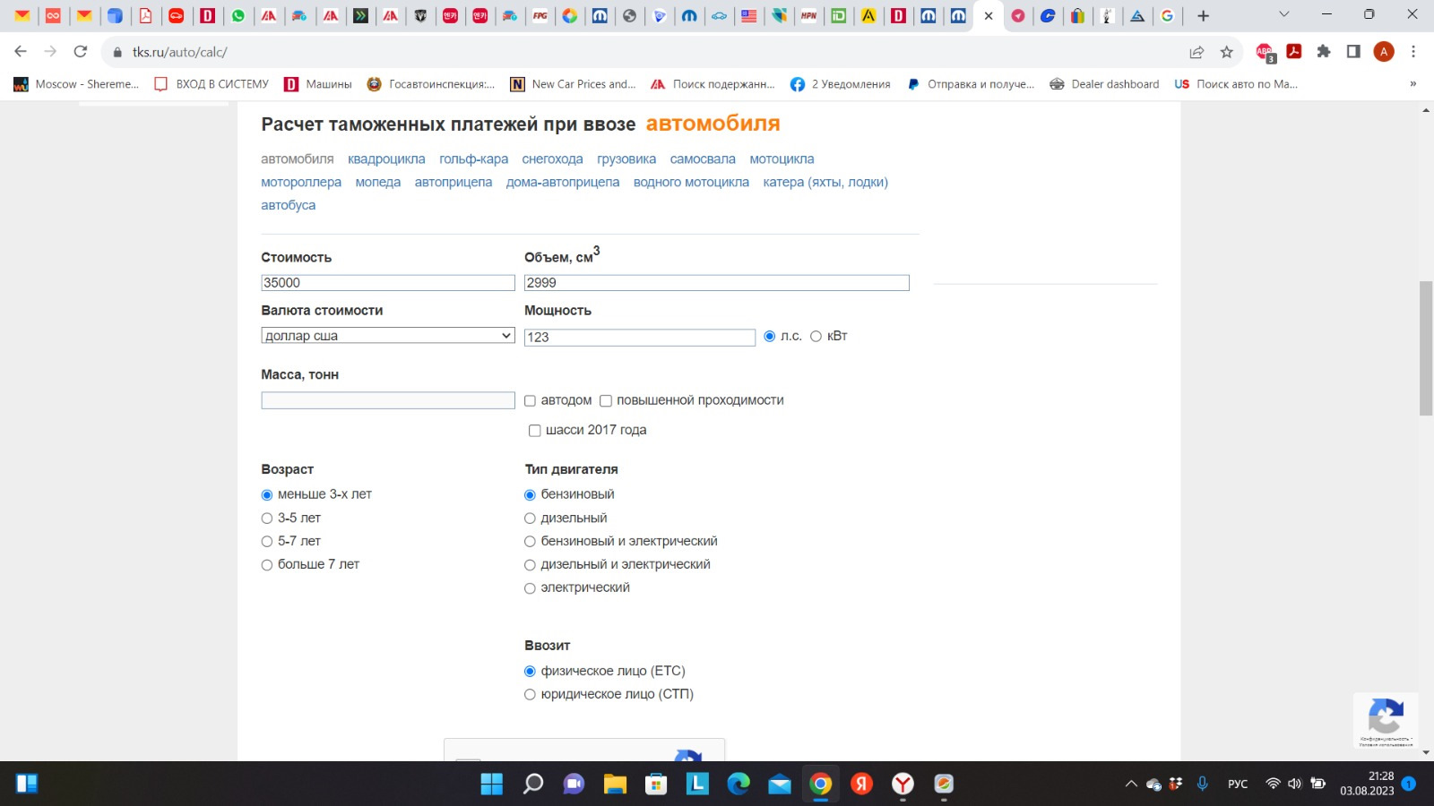Open a new browser tab with plus
The height and width of the screenshot is (806, 1434).
click(1204, 15)
